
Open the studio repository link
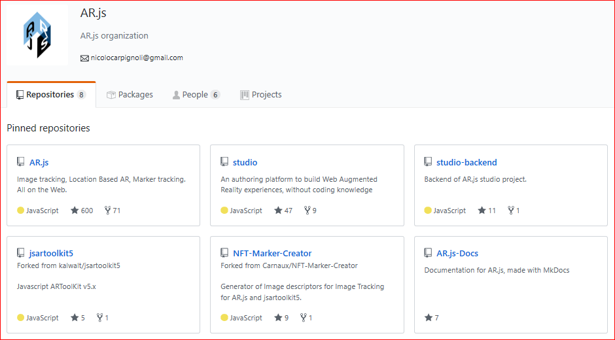(x=245, y=162)
